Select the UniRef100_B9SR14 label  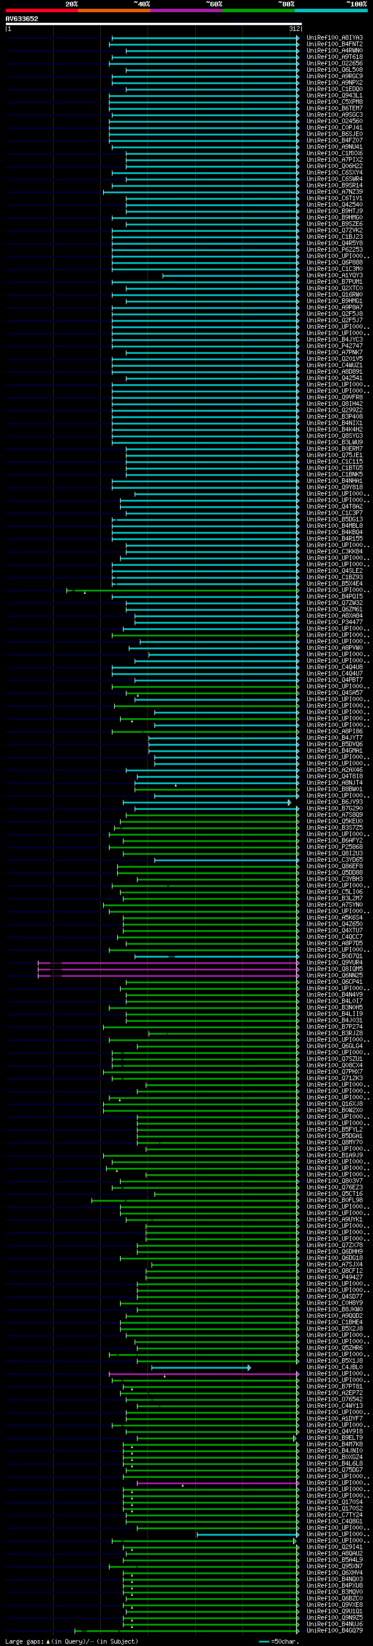coord(335,185)
